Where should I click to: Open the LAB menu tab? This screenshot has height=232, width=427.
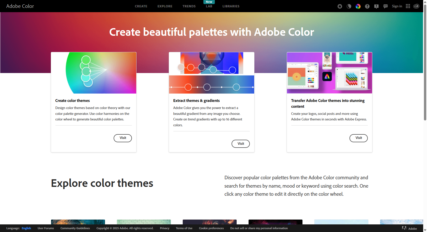pos(209,6)
